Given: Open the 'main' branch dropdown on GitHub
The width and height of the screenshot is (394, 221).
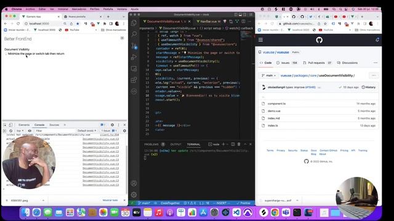Looking at the screenshot, I should click(268, 76).
